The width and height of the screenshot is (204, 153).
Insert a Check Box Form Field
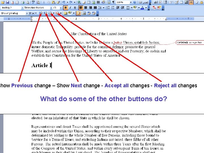160,2
